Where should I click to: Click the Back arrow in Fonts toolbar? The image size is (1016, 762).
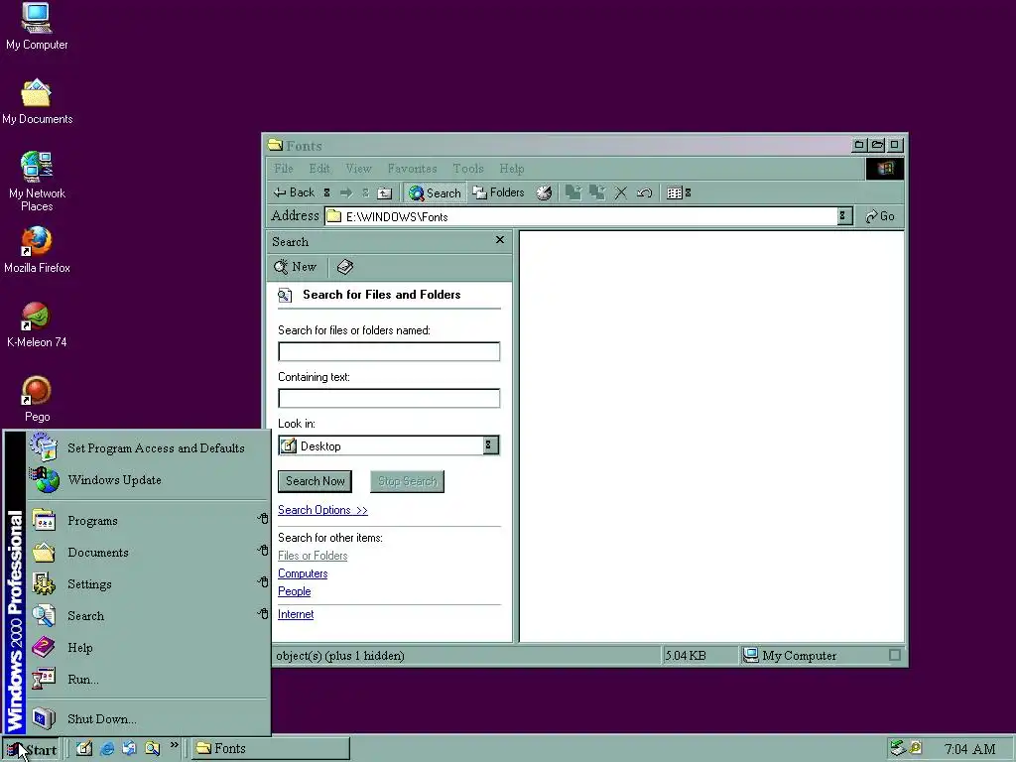pos(294,192)
